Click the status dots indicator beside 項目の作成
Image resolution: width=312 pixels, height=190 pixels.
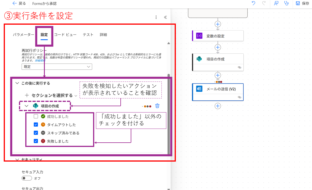click(x=147, y=106)
